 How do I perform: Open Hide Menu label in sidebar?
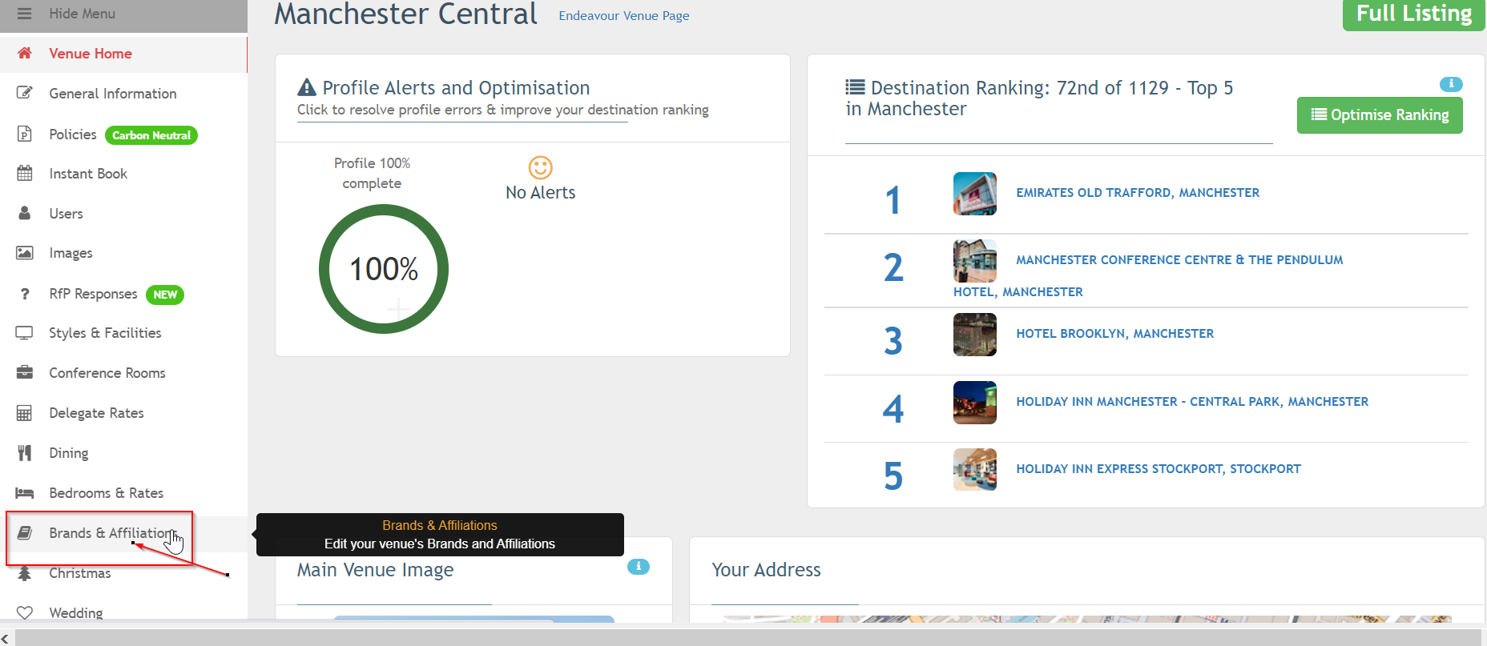pos(82,14)
